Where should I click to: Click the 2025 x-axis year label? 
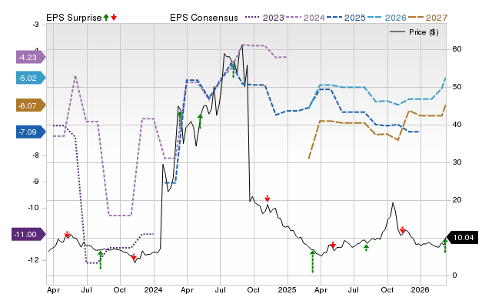(287, 289)
